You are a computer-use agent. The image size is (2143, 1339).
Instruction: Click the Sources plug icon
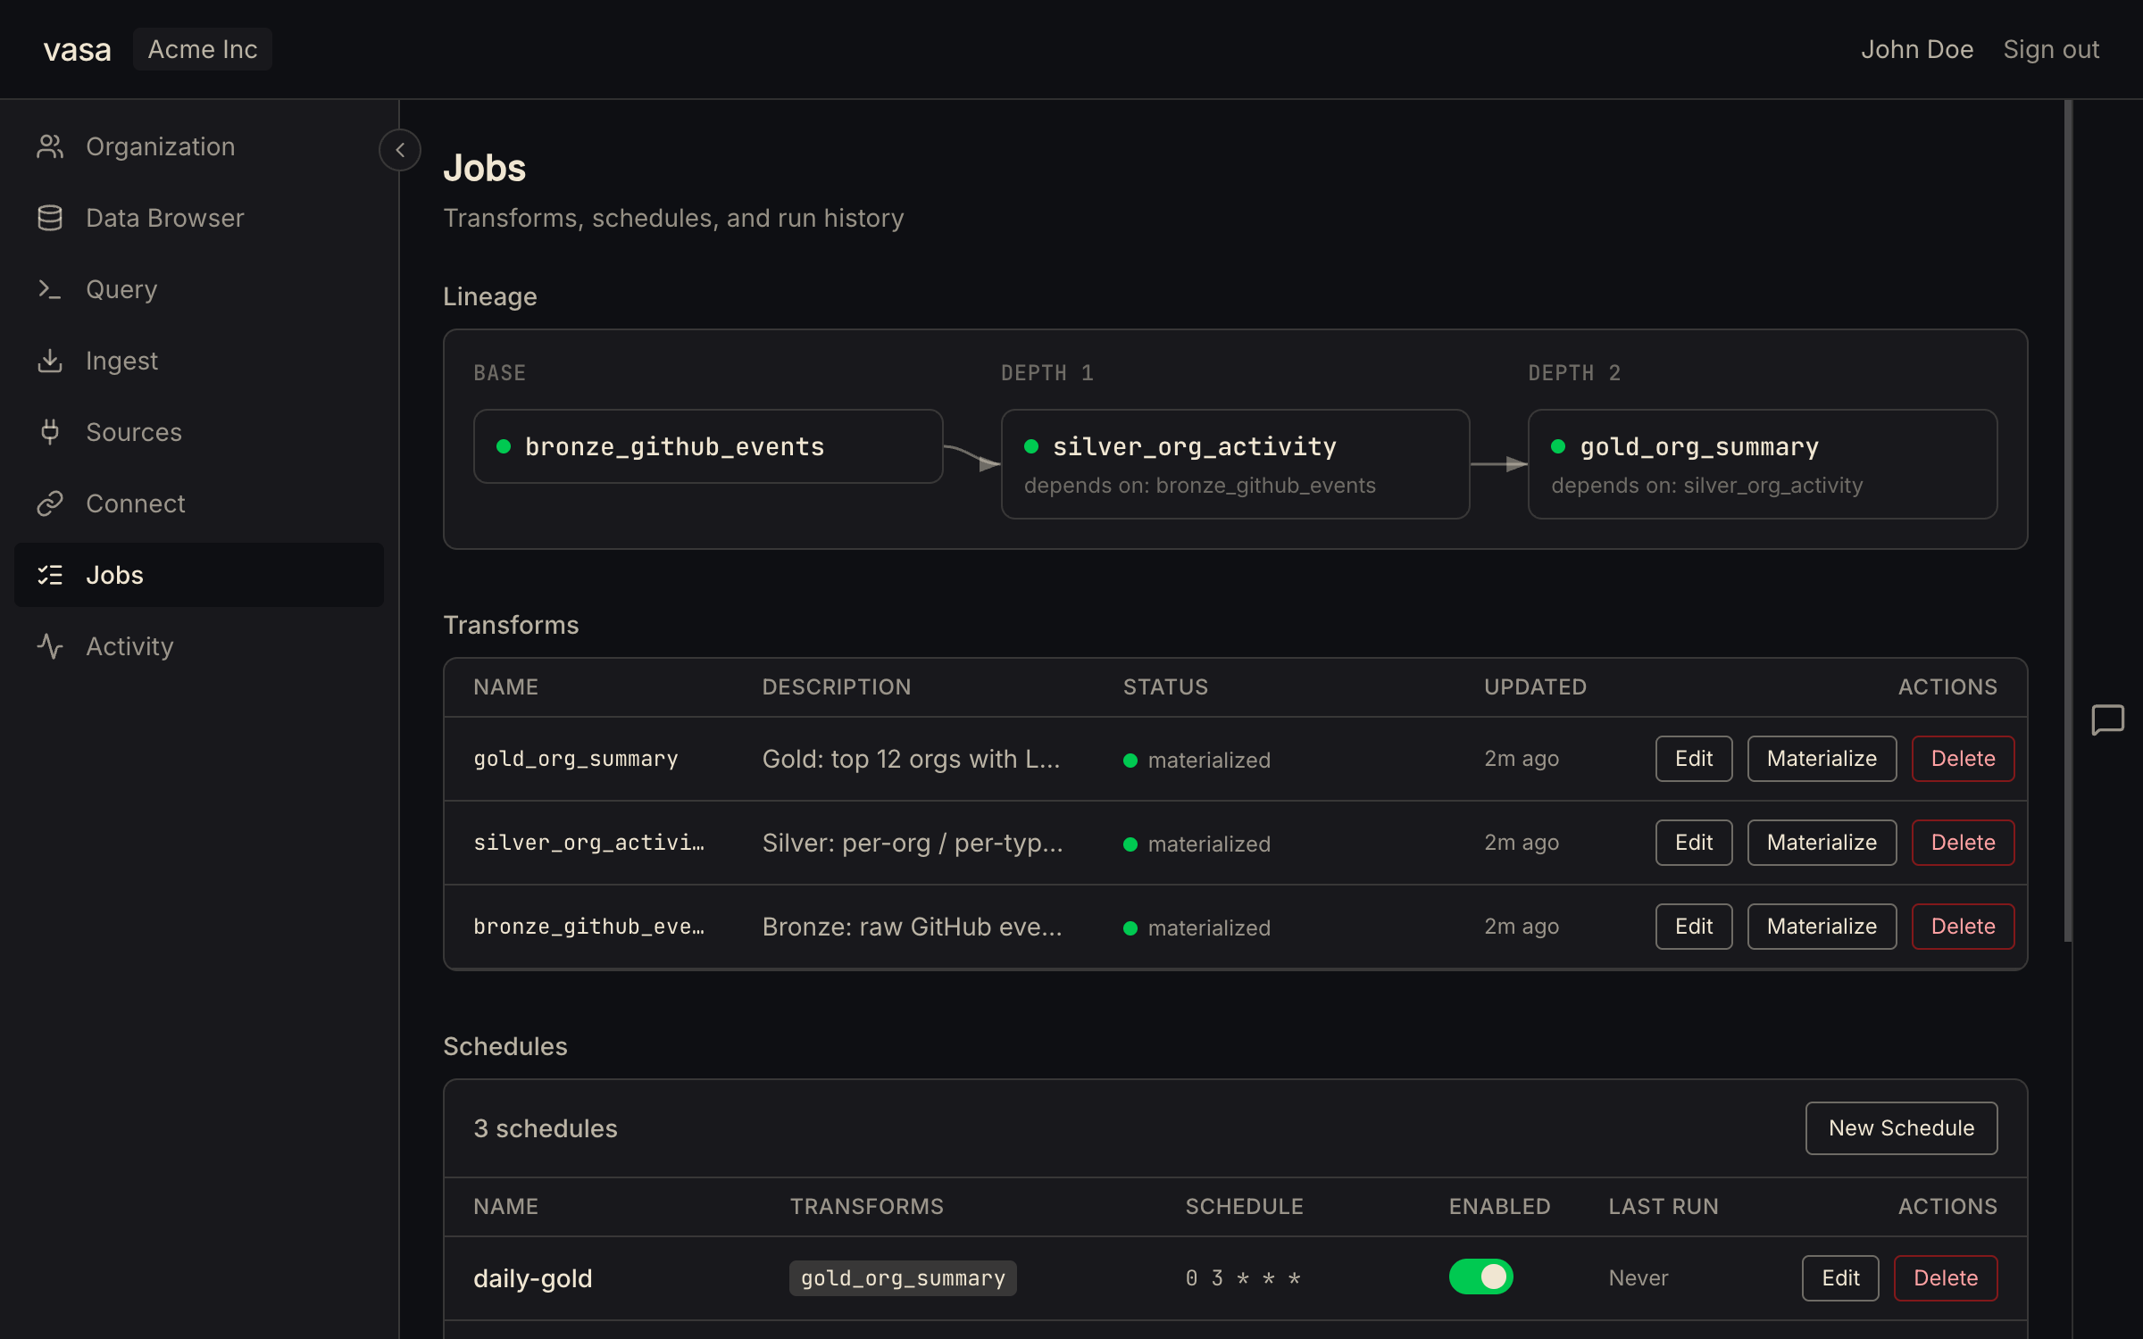(50, 432)
